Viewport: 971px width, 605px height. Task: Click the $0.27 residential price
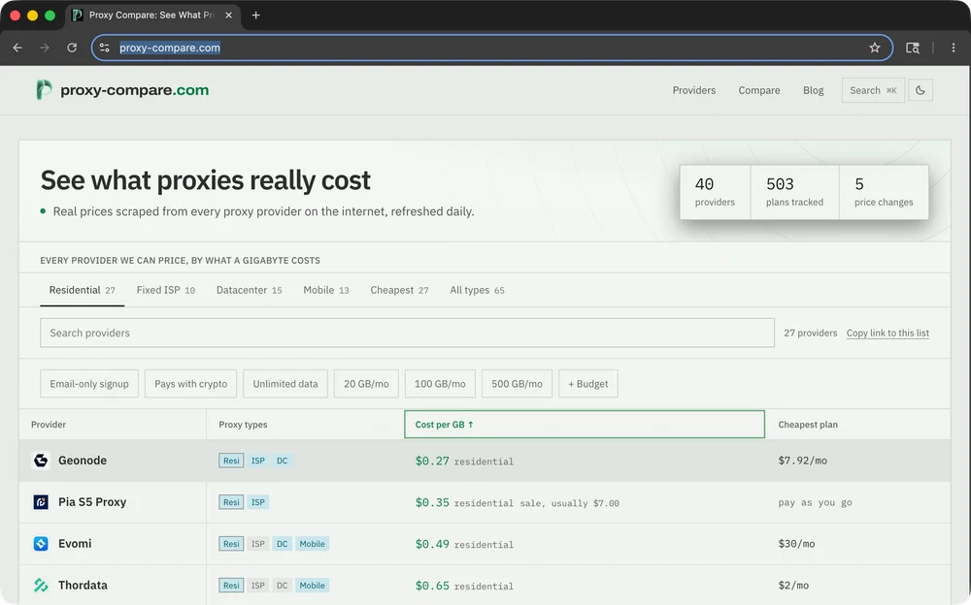click(464, 461)
